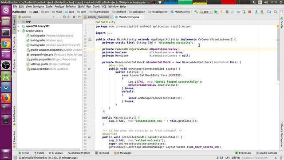
Task: Hide the Project panel using its hide icon
Action: 79,17
